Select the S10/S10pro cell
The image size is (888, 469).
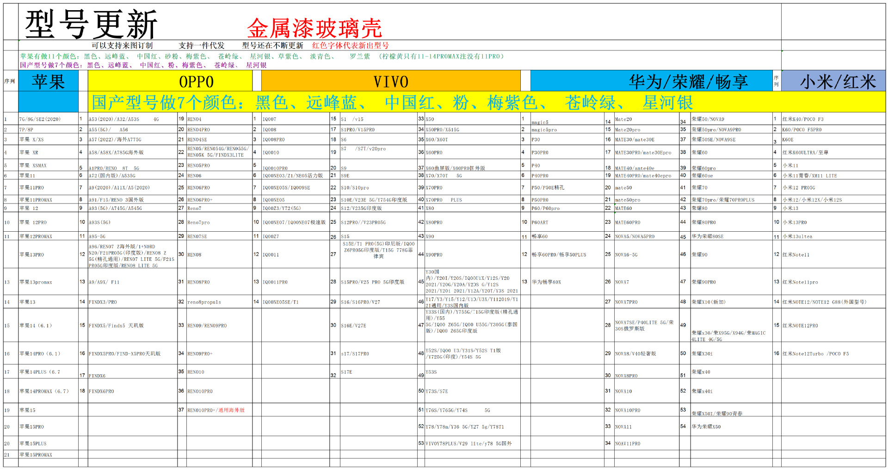(378, 187)
